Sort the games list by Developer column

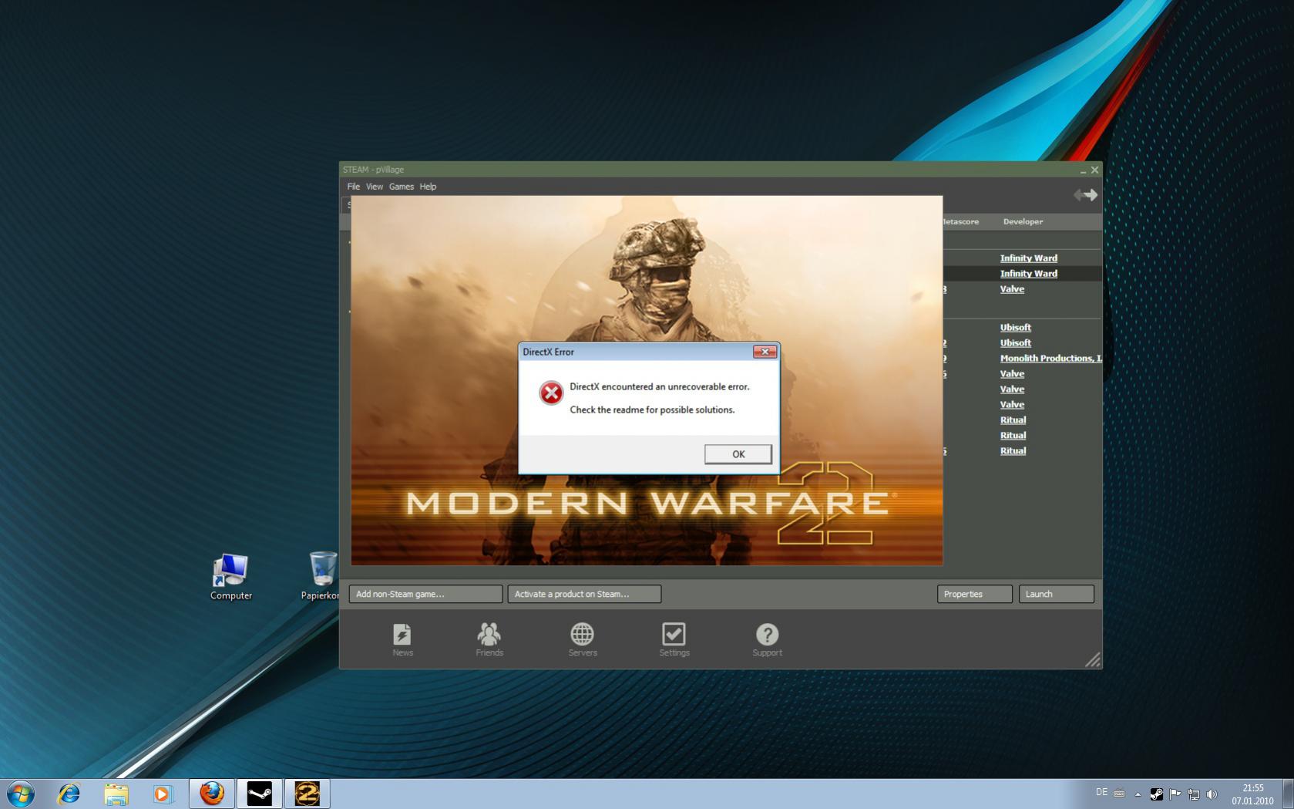(1023, 221)
